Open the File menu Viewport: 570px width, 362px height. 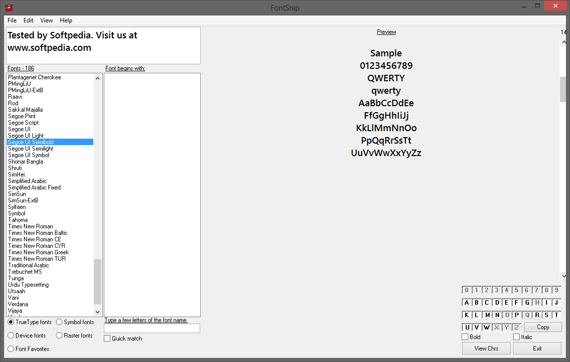12,20
